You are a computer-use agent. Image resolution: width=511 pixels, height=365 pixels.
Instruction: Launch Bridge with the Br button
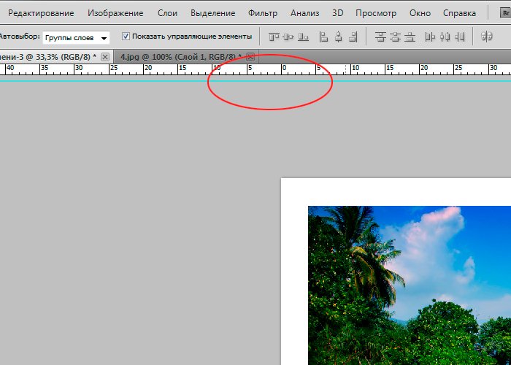(504, 13)
